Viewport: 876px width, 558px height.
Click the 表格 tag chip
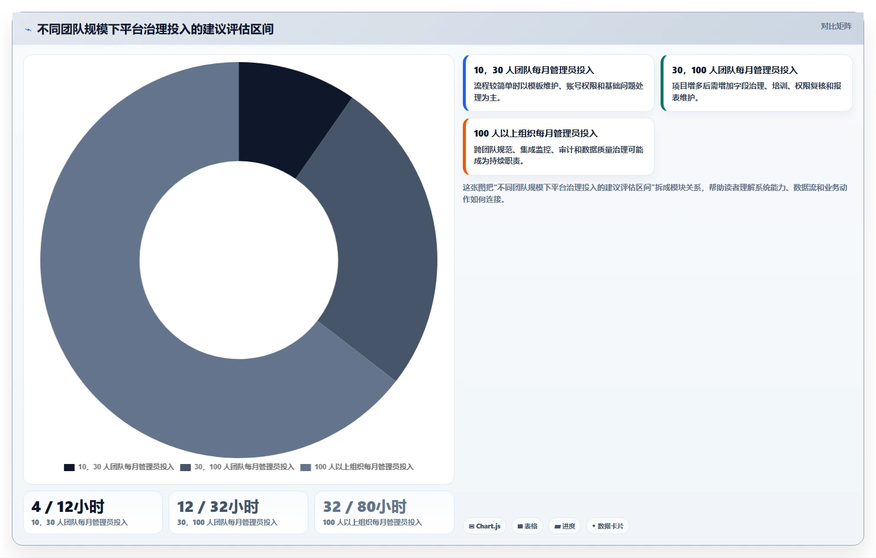pos(527,526)
